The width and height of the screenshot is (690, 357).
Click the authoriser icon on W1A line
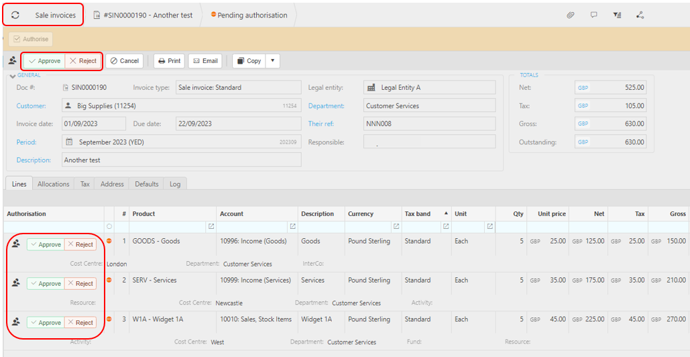pyautogui.click(x=16, y=322)
